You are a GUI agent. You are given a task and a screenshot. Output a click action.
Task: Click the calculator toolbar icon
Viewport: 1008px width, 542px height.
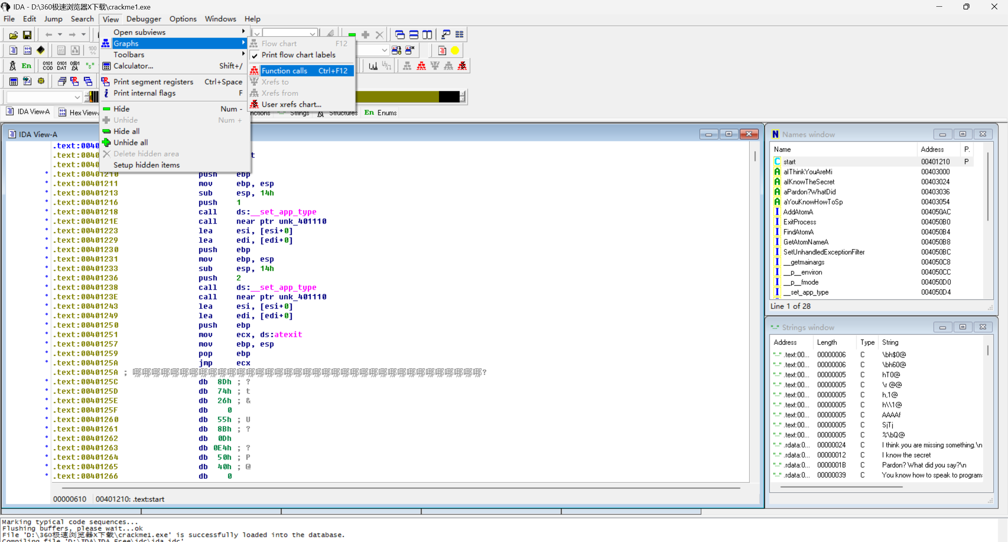tap(13, 81)
